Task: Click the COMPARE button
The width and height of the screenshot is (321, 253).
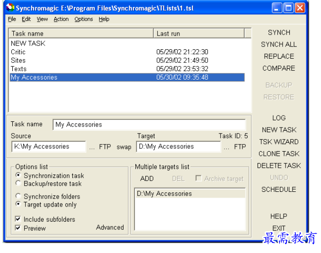Action: pyautogui.click(x=279, y=68)
